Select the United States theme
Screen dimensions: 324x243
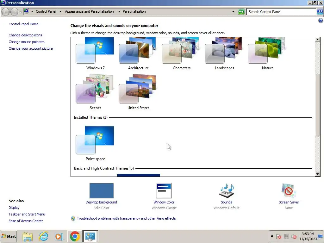[x=138, y=92]
